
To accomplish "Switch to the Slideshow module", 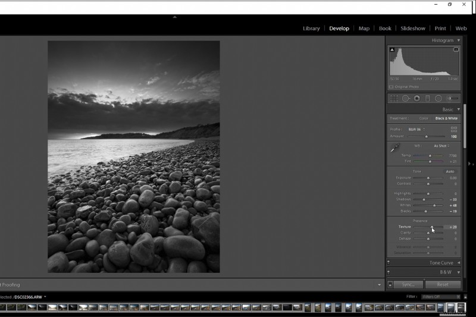I will [x=413, y=28].
